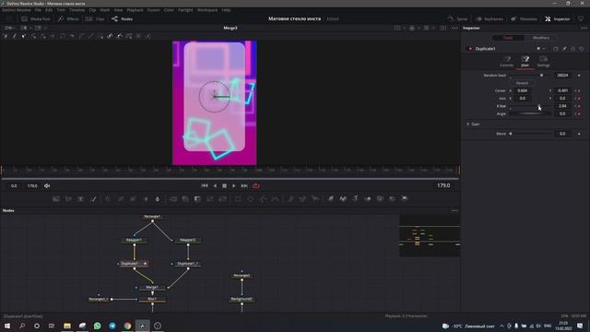Show the Metadata panel
This screenshot has height=332, width=590.
[x=524, y=18]
